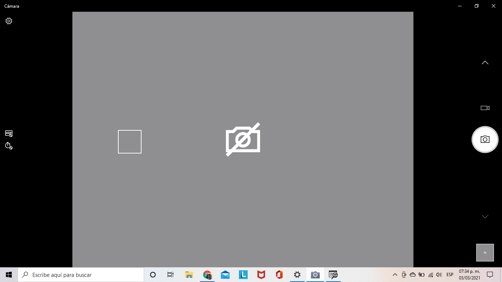Click the down chevron below shutter button
The width and height of the screenshot is (502, 282).
pyautogui.click(x=485, y=217)
